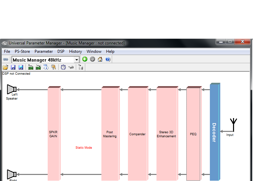Image resolution: width=274 pixels, height=181 pixels.
Task: Click the write to chip board icon
Action: [38, 67]
